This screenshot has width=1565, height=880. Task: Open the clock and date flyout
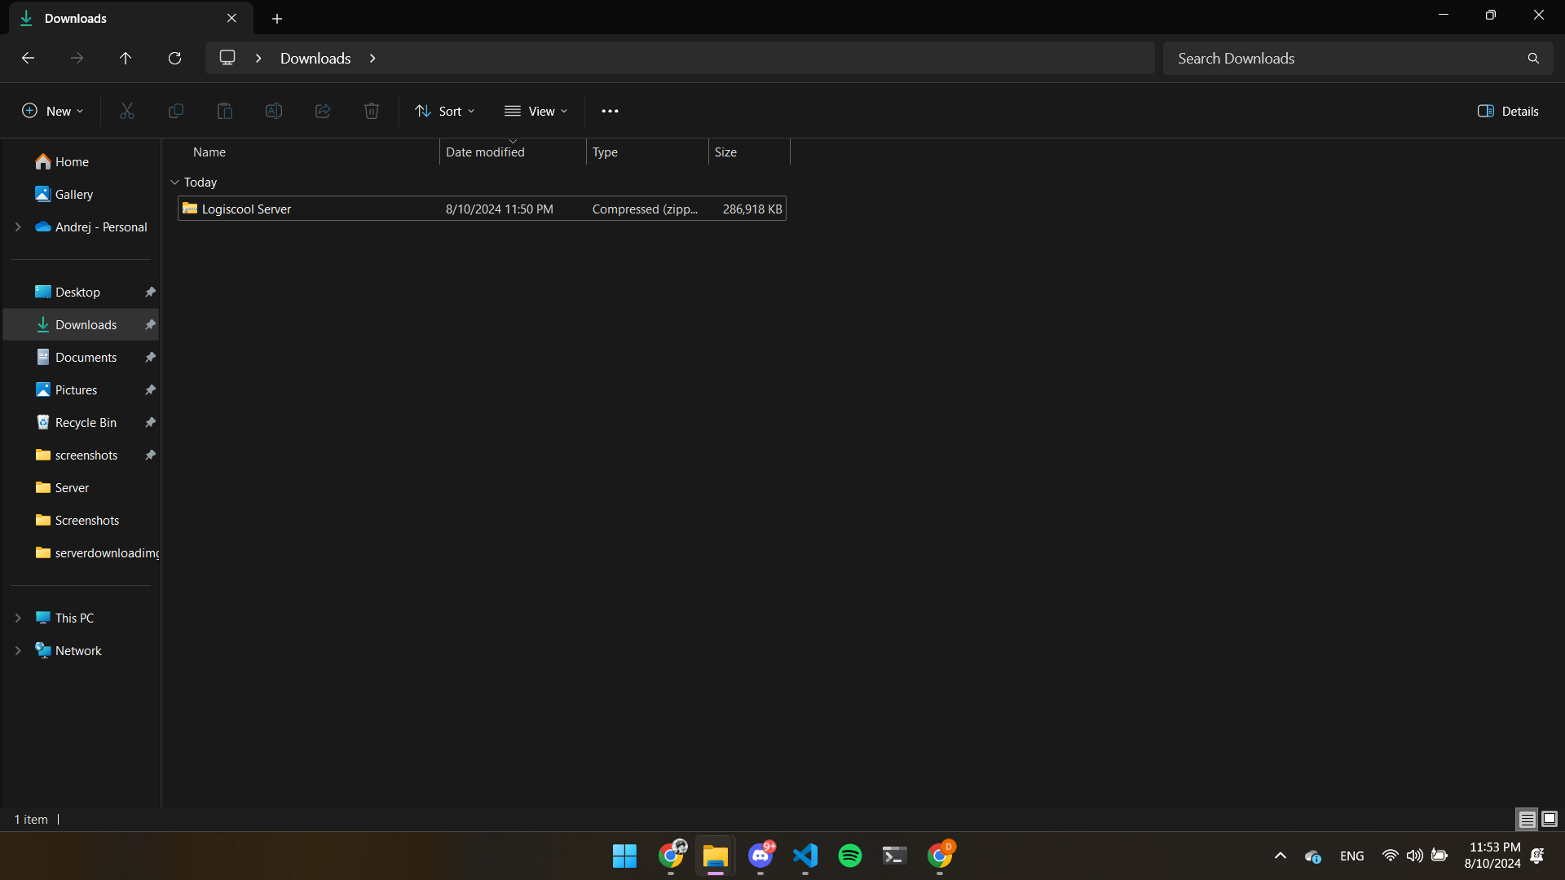1492,856
